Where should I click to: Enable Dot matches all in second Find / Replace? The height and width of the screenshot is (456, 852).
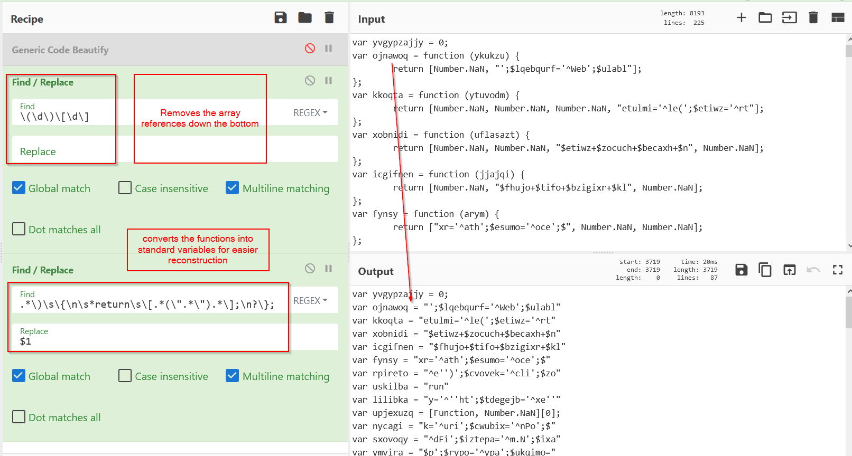tap(19, 417)
